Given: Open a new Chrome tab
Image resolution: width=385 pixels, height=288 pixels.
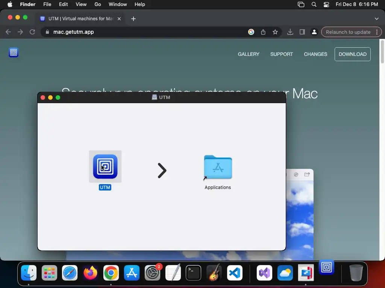Looking at the screenshot, I should 133,19.
